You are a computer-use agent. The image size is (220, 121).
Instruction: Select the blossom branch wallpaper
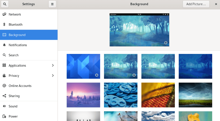121,116
